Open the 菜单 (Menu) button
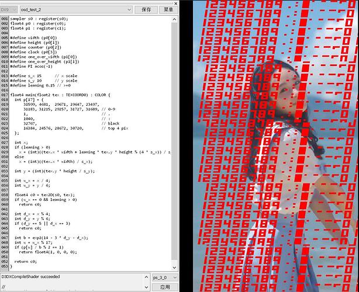Screen dimensions: 359x292 point(168,10)
